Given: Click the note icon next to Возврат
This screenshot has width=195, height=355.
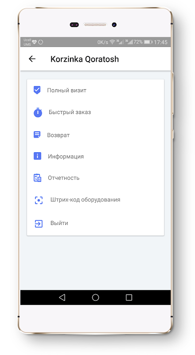Looking at the screenshot, I should 37,135.
